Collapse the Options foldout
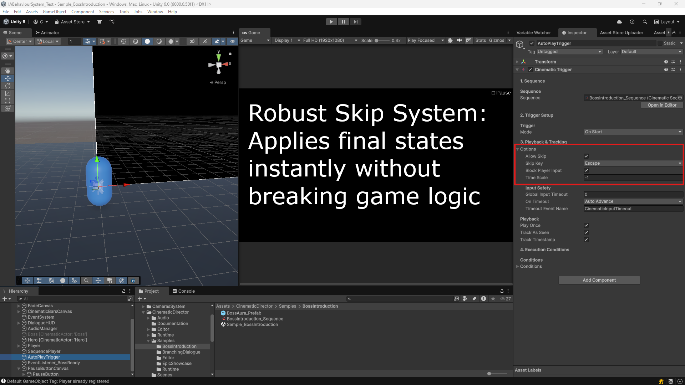This screenshot has height=385, width=685. pyautogui.click(x=518, y=149)
